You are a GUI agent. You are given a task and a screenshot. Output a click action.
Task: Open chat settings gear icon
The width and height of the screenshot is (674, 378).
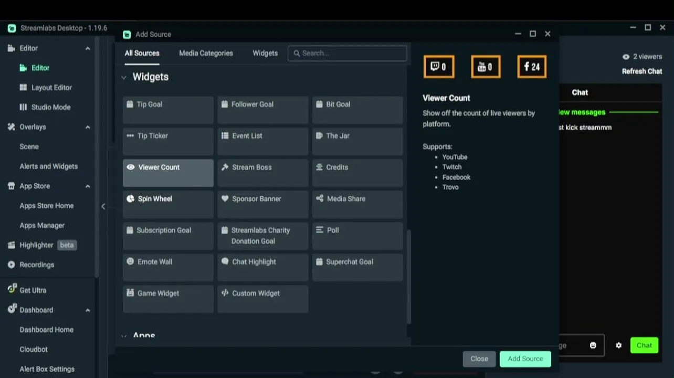(x=618, y=345)
